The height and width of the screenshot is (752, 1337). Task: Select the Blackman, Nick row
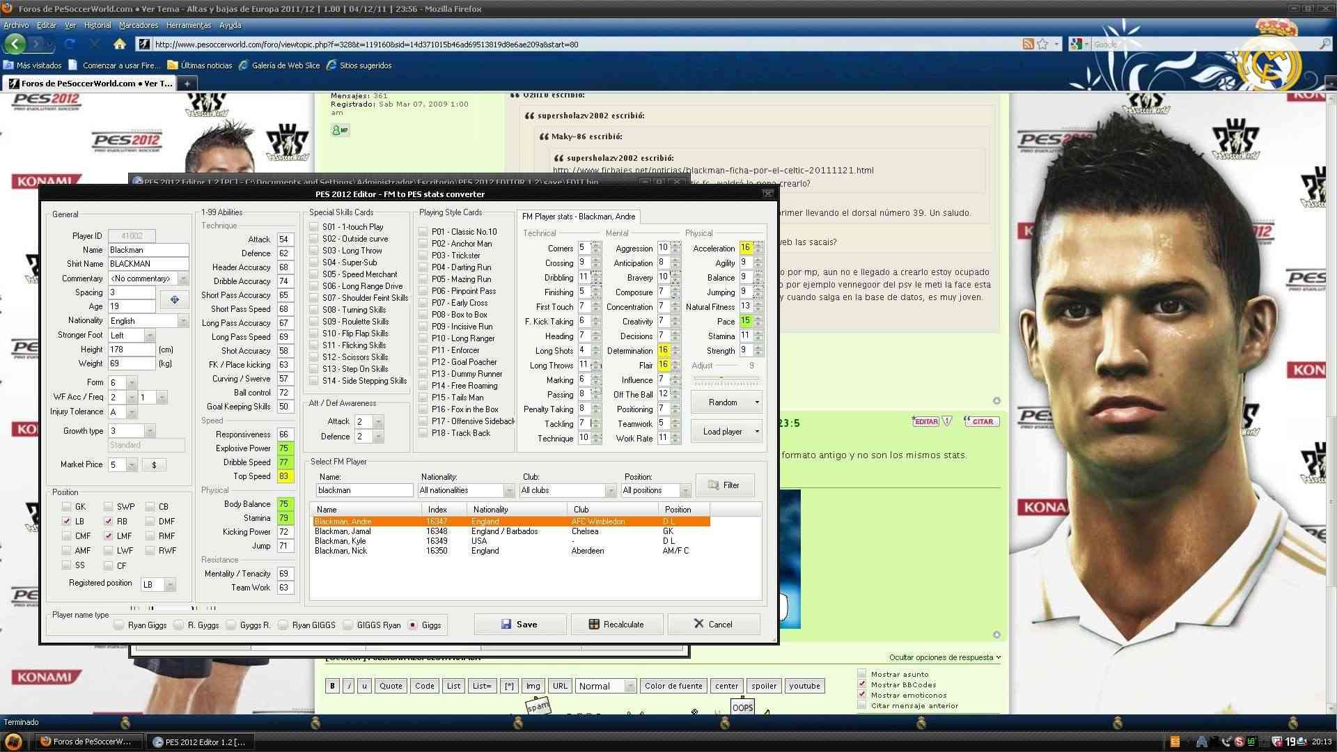tap(512, 551)
